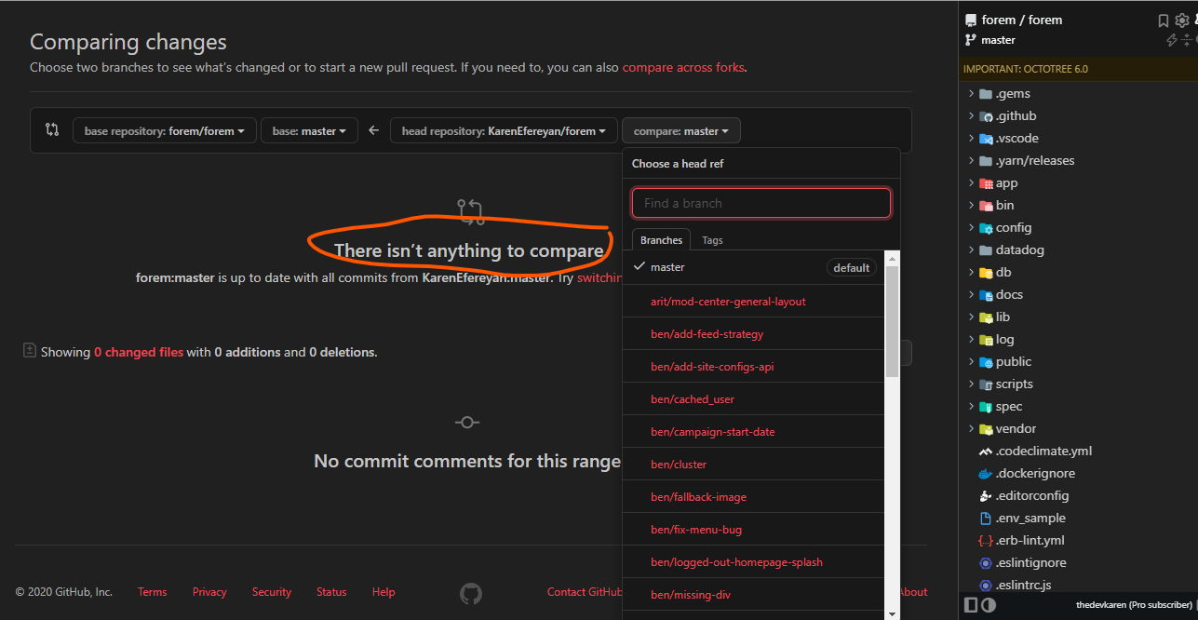Click the Docker icon next to .dockerignore

point(986,474)
